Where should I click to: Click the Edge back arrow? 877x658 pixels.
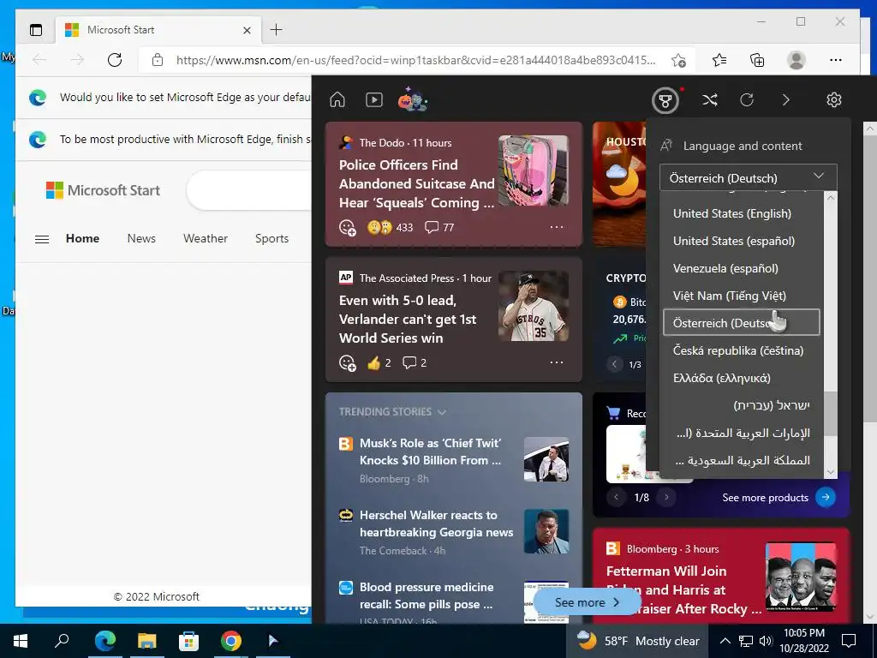(39, 60)
